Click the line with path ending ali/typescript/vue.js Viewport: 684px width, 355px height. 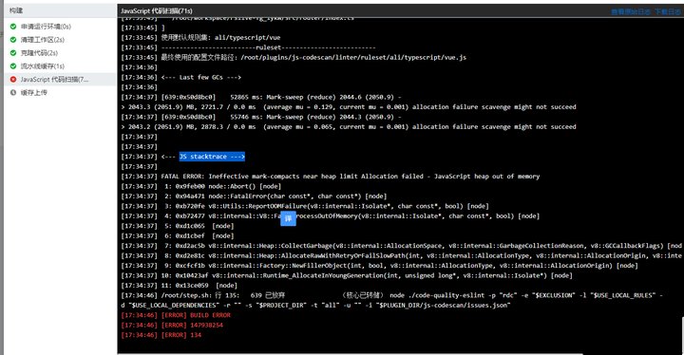pyautogui.click(x=294, y=58)
